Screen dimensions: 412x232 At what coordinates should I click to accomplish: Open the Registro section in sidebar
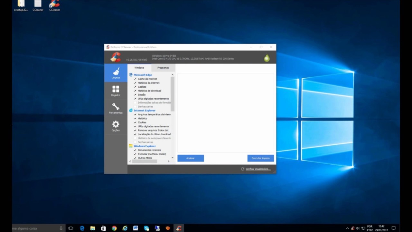(x=116, y=91)
